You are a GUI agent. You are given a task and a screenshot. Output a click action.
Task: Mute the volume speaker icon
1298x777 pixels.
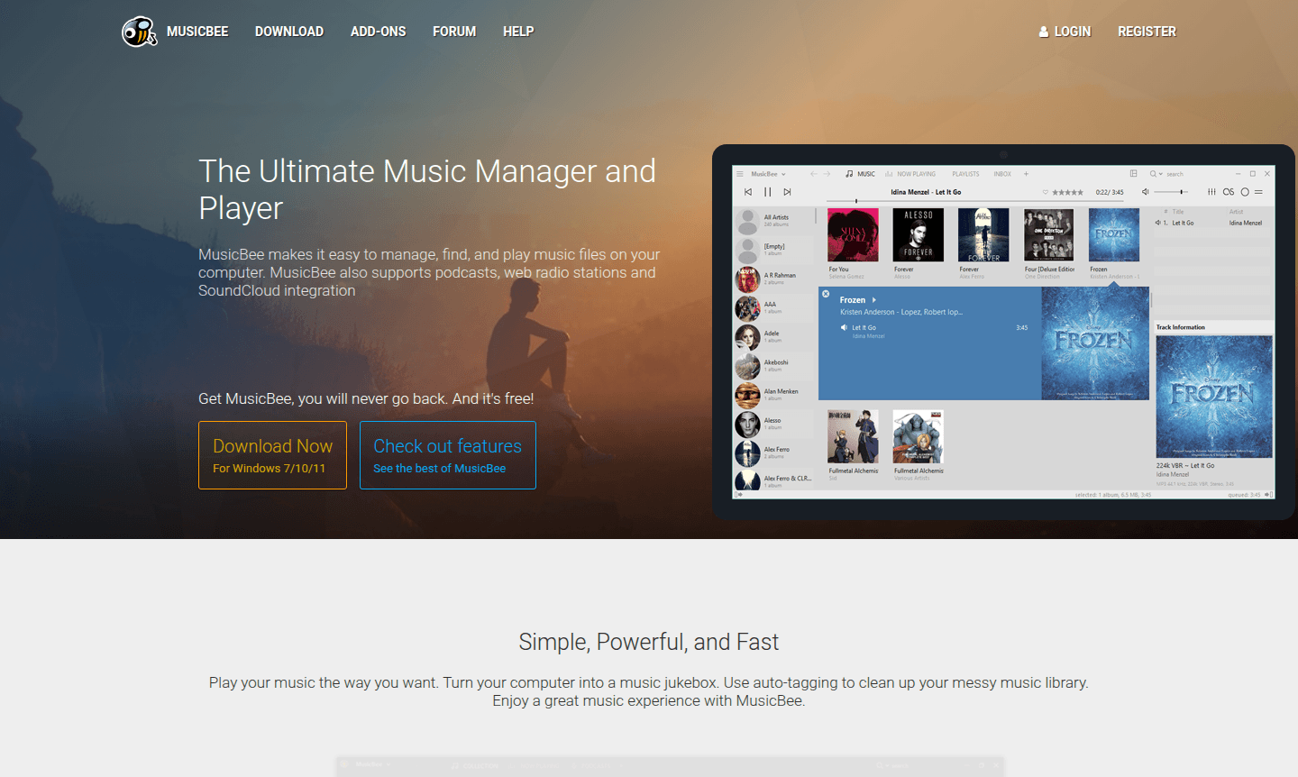tap(1146, 192)
